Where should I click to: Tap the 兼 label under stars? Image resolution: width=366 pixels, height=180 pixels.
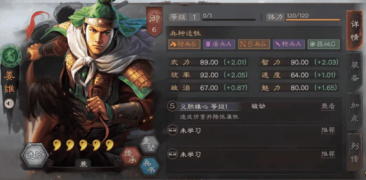(83, 165)
